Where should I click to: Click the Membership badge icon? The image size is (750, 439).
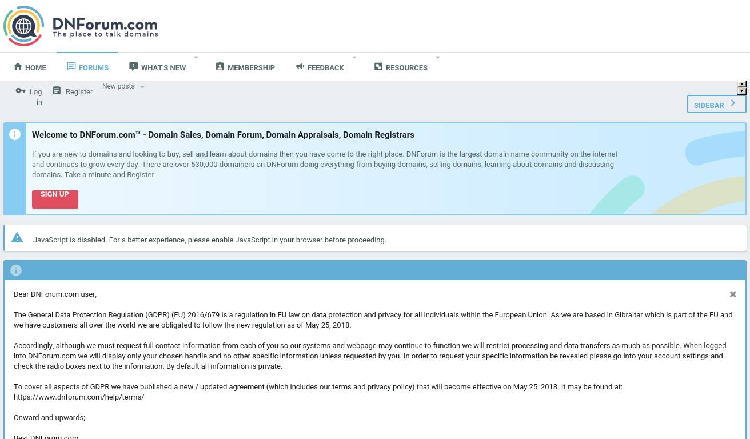pos(220,67)
